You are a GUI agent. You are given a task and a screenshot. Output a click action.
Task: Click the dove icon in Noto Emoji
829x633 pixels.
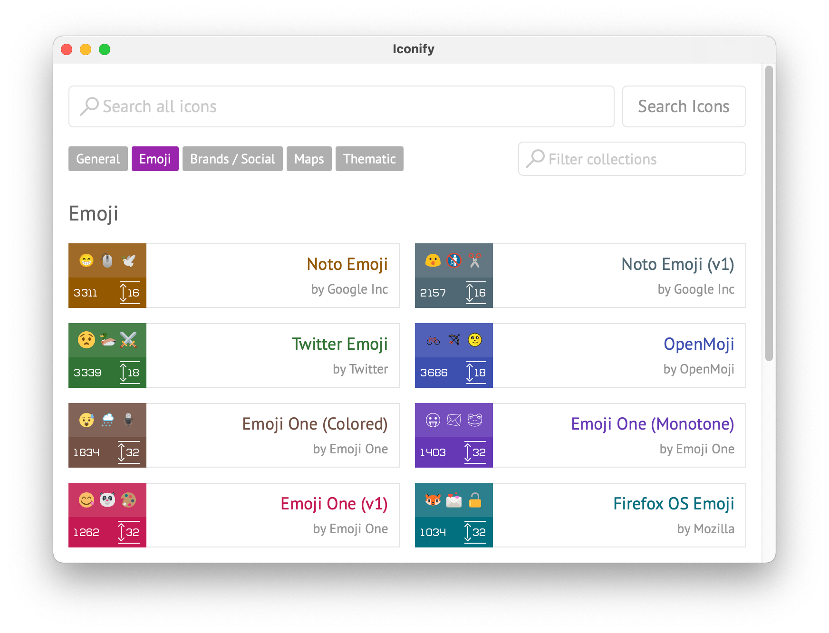point(128,260)
